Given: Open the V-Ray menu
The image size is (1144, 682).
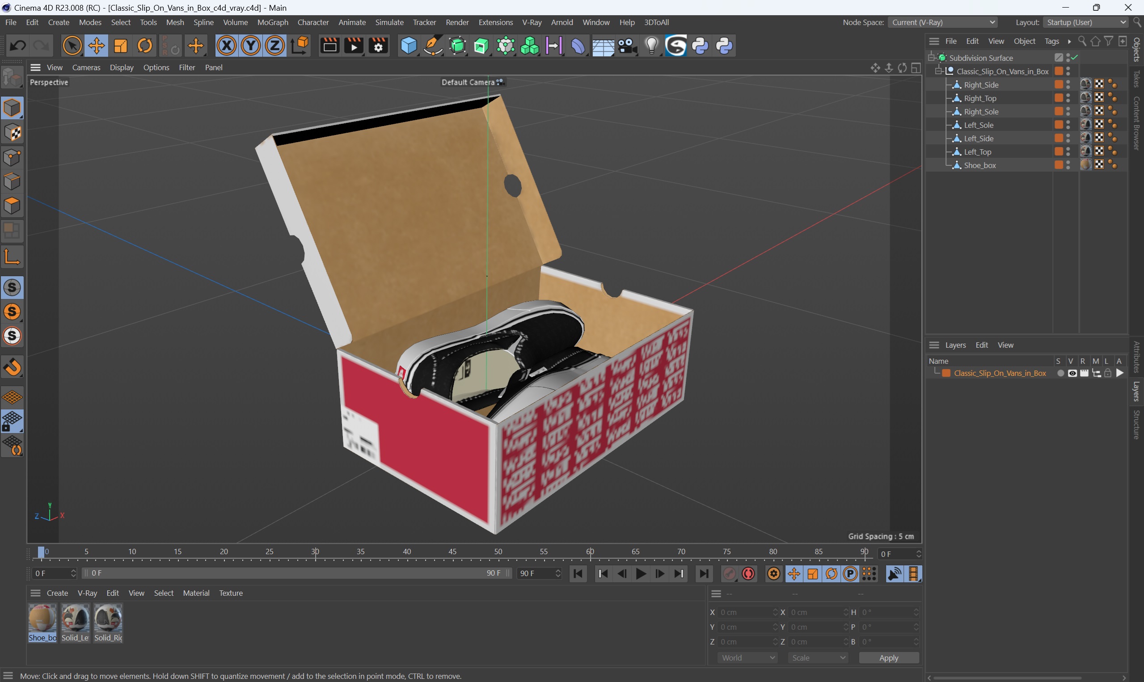Looking at the screenshot, I should (x=532, y=22).
